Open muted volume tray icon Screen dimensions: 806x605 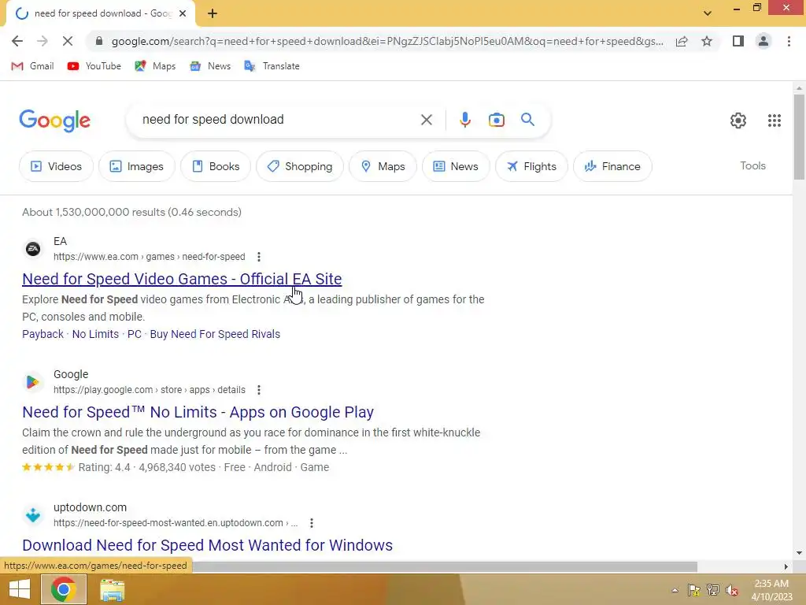click(x=732, y=590)
